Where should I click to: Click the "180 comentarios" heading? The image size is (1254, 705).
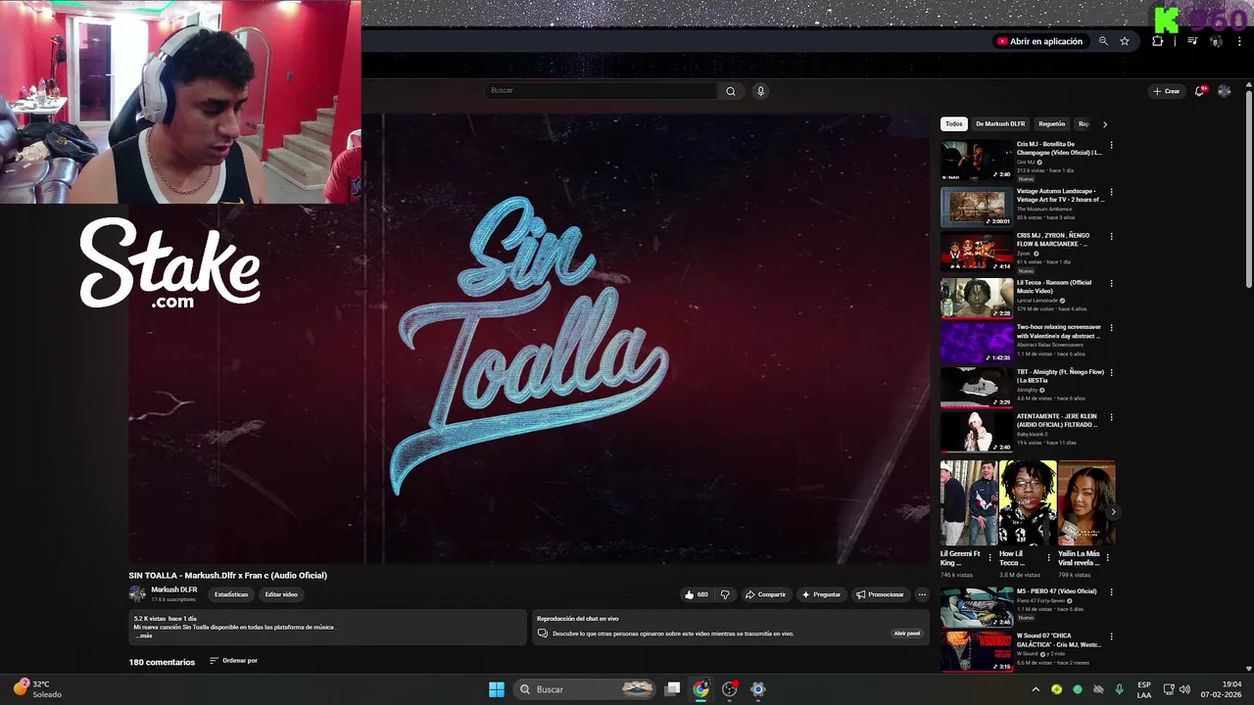[162, 662]
